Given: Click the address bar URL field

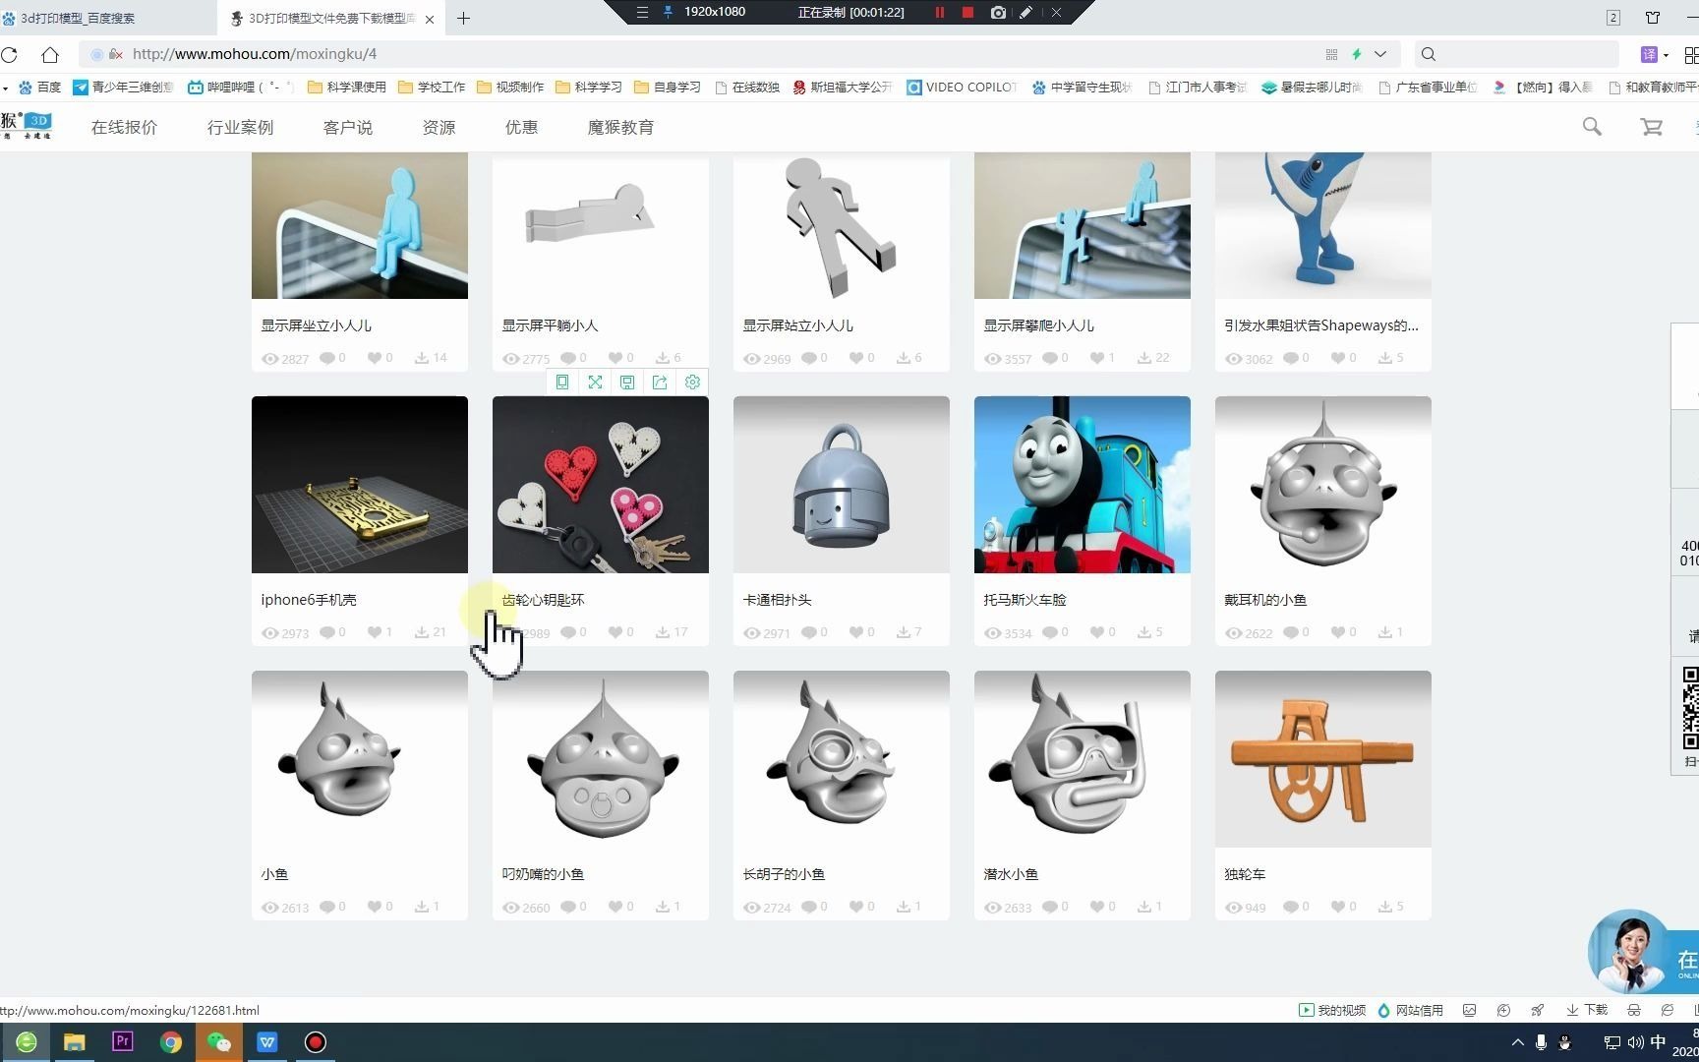Looking at the screenshot, I should coord(255,54).
